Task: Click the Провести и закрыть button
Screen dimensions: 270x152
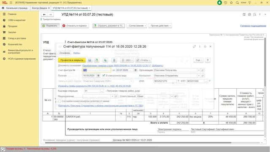Action: [x=72, y=60]
